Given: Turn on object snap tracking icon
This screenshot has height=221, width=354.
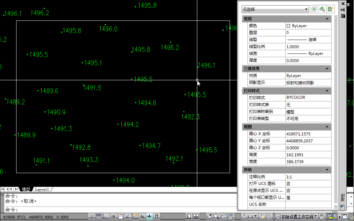Looking at the screenshot, I should click(x=128, y=217).
